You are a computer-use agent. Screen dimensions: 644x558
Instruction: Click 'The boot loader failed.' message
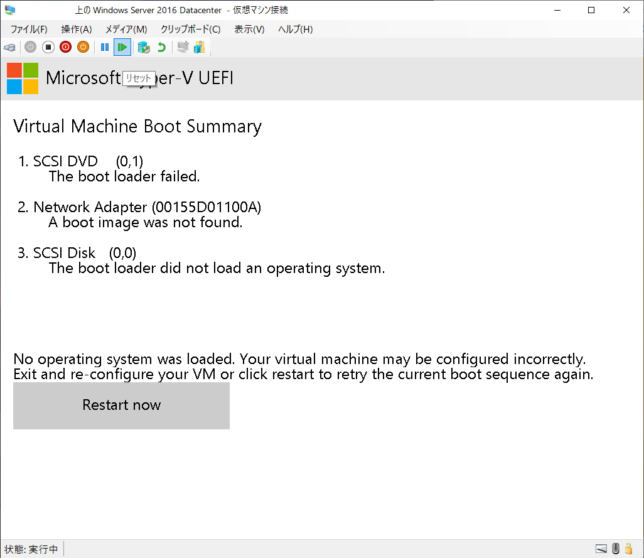pos(124,176)
